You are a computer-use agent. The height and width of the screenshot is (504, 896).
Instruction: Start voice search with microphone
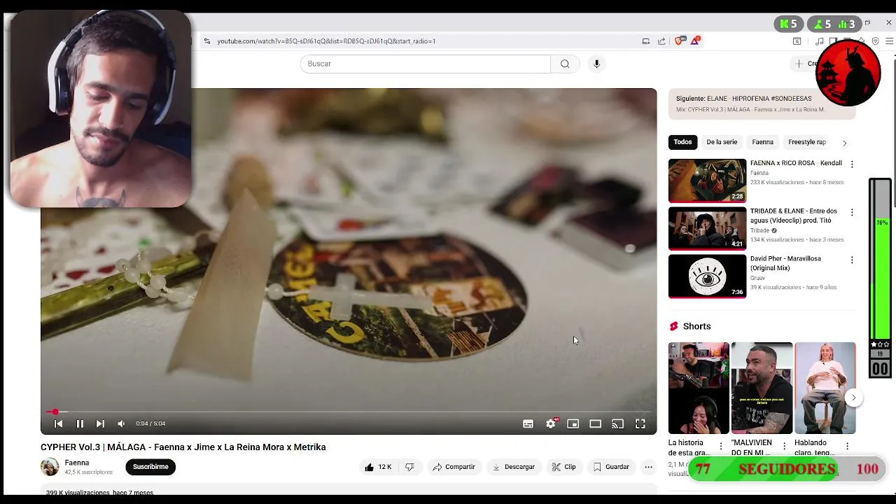coord(596,64)
